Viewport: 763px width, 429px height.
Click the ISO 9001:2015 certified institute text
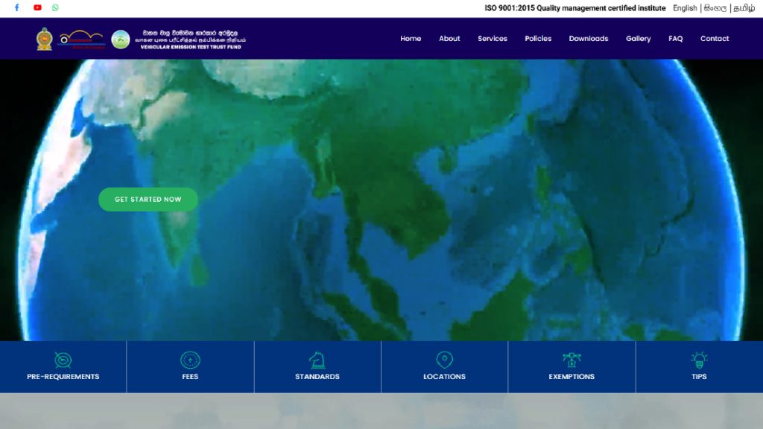[575, 8]
